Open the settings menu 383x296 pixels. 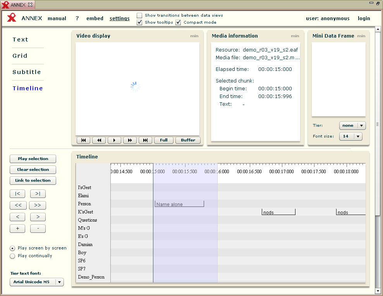coord(120,19)
